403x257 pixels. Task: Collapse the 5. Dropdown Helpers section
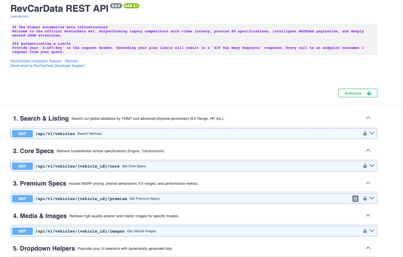368,248
